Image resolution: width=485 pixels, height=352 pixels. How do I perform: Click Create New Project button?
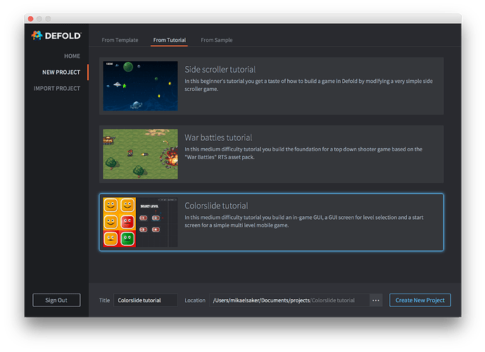(420, 301)
